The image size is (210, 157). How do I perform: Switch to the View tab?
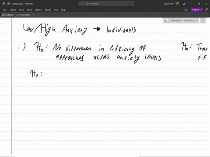click(x=56, y=10)
